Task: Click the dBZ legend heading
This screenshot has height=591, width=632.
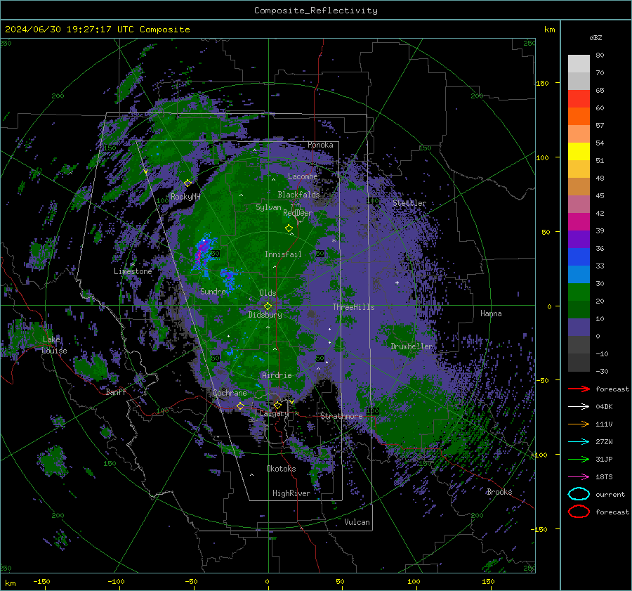Action: click(x=595, y=37)
